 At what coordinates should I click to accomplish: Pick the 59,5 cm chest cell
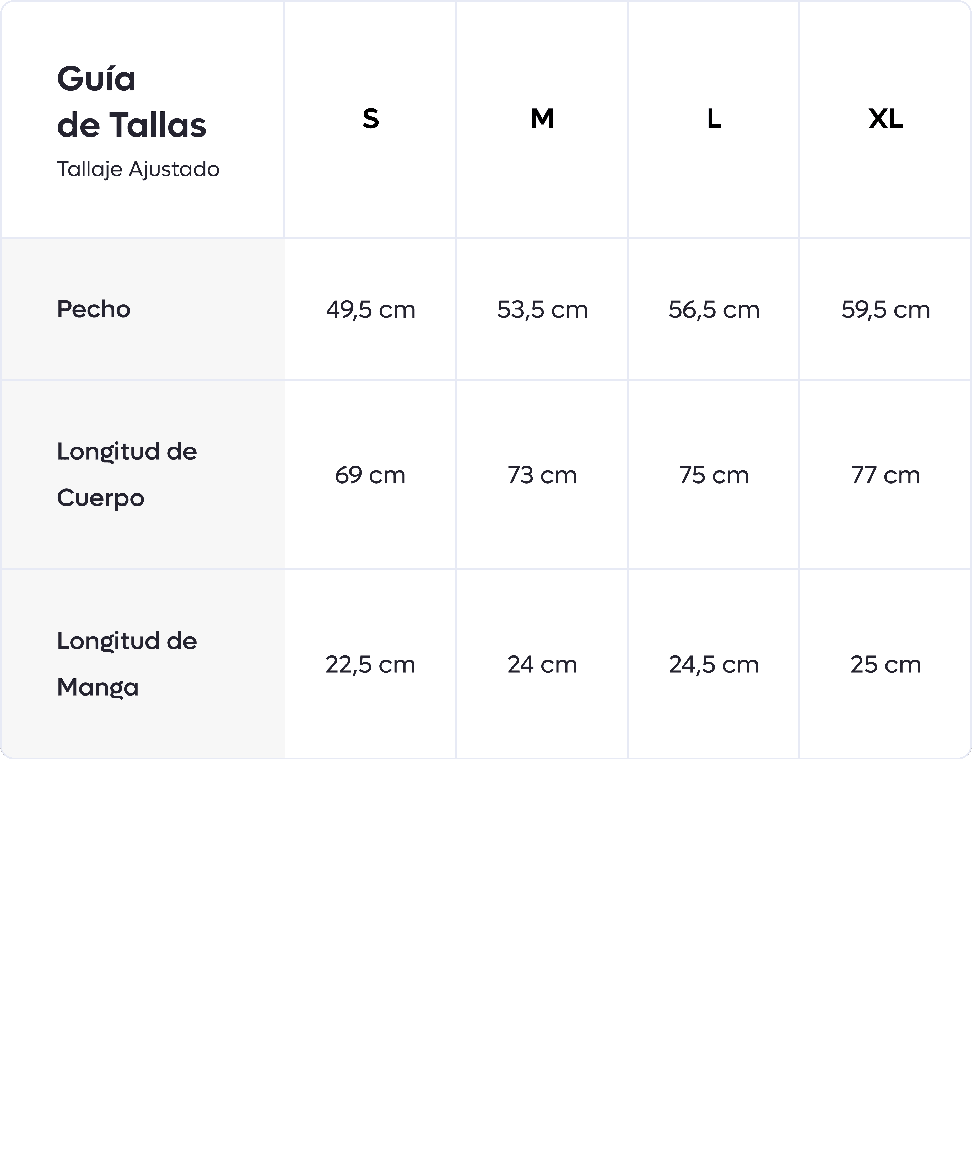click(x=885, y=310)
